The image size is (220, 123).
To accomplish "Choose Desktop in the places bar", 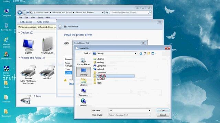I will point(84,72).
